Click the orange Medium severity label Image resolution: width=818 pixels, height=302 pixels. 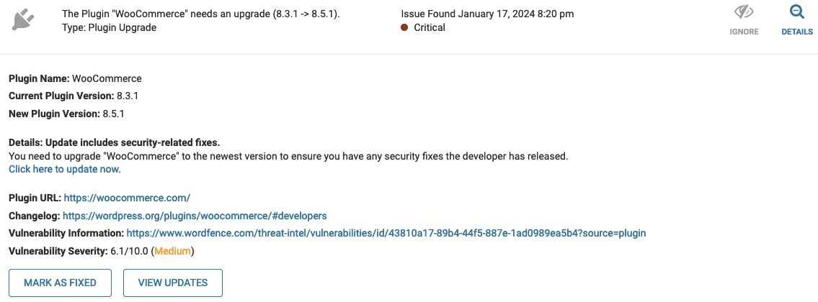pyautogui.click(x=173, y=252)
